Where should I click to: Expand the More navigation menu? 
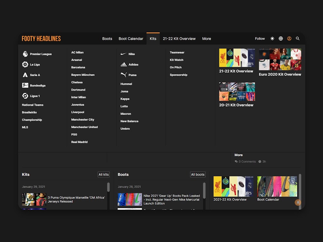pyautogui.click(x=206, y=38)
